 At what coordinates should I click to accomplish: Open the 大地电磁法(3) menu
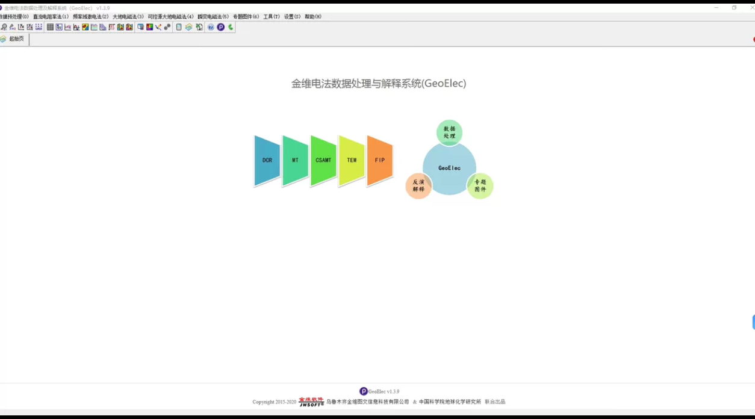(128, 17)
